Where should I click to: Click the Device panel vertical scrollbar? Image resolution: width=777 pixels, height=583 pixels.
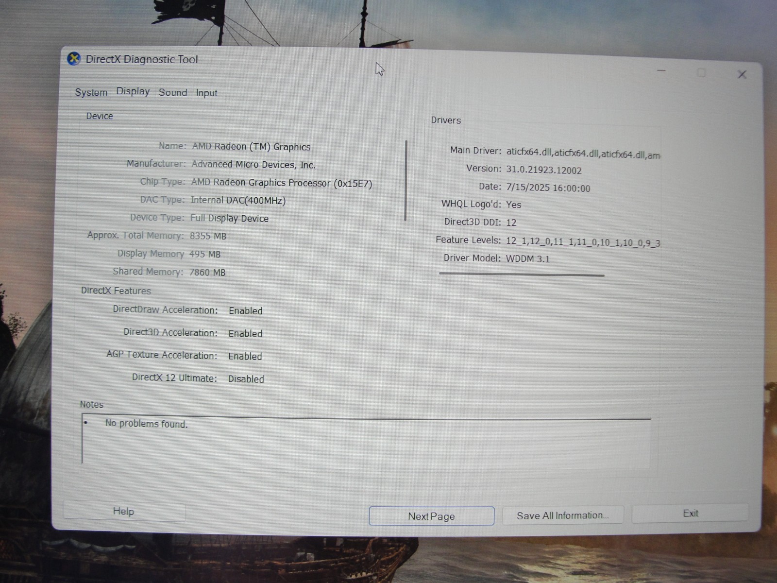405,181
